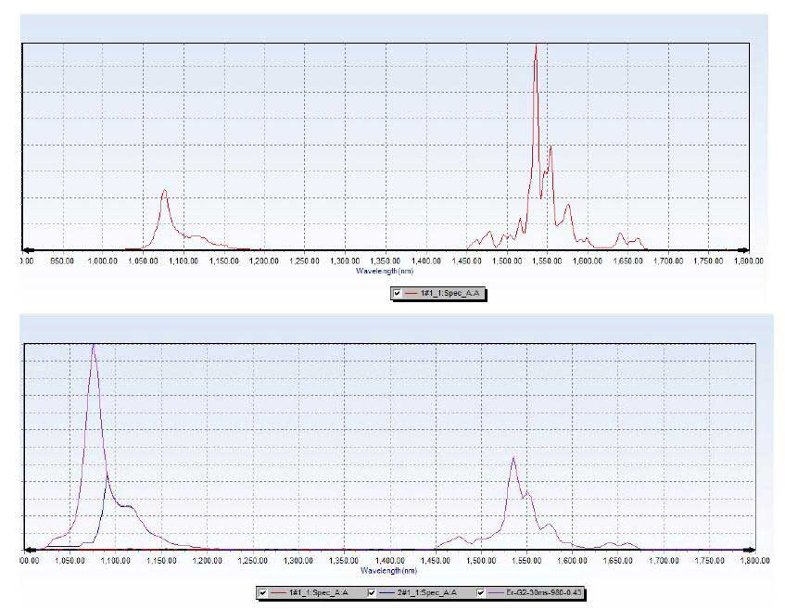Uncheck the upper chart's Spec_A:A legend checkbox
The image size is (785, 609).
click(398, 294)
